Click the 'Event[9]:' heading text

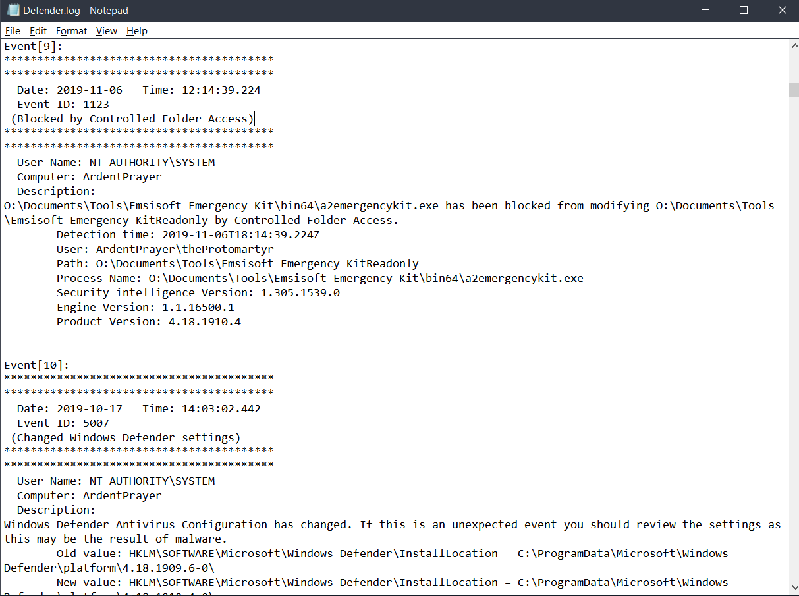[x=34, y=46]
